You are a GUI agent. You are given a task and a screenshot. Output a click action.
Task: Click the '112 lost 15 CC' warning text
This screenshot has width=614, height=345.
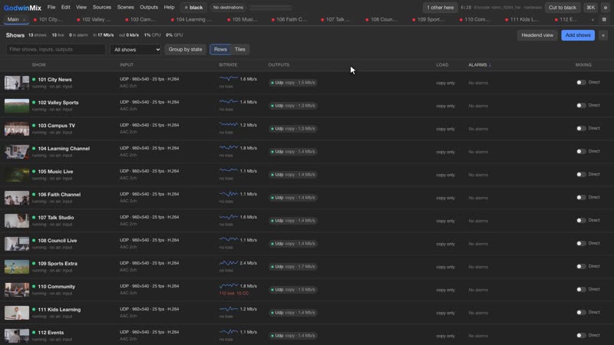(x=234, y=294)
